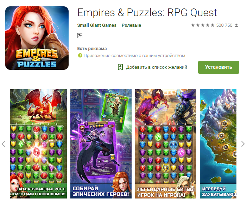
Task: Show previous screenshots with left arrow
Action: pyautogui.click(x=3, y=144)
